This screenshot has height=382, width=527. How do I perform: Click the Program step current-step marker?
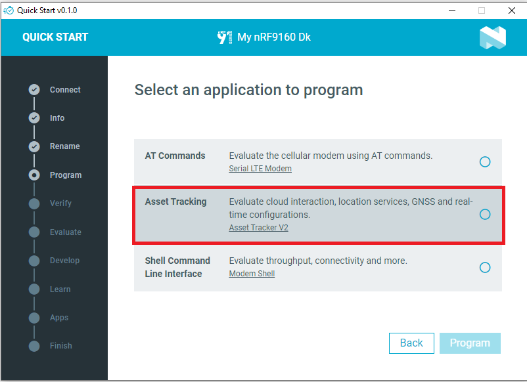34,175
